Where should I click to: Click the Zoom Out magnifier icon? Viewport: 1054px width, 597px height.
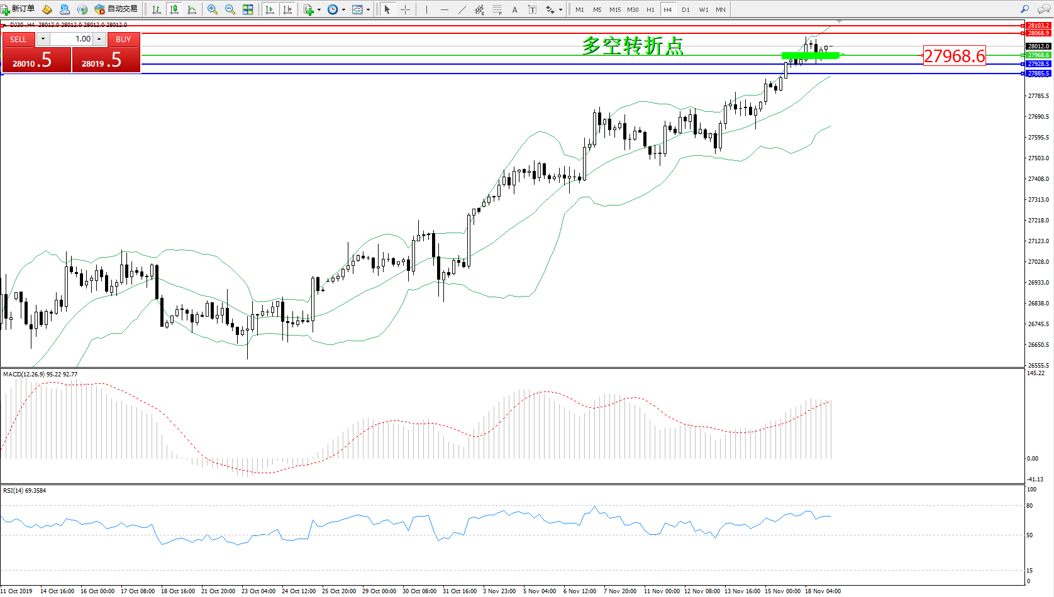(x=230, y=9)
